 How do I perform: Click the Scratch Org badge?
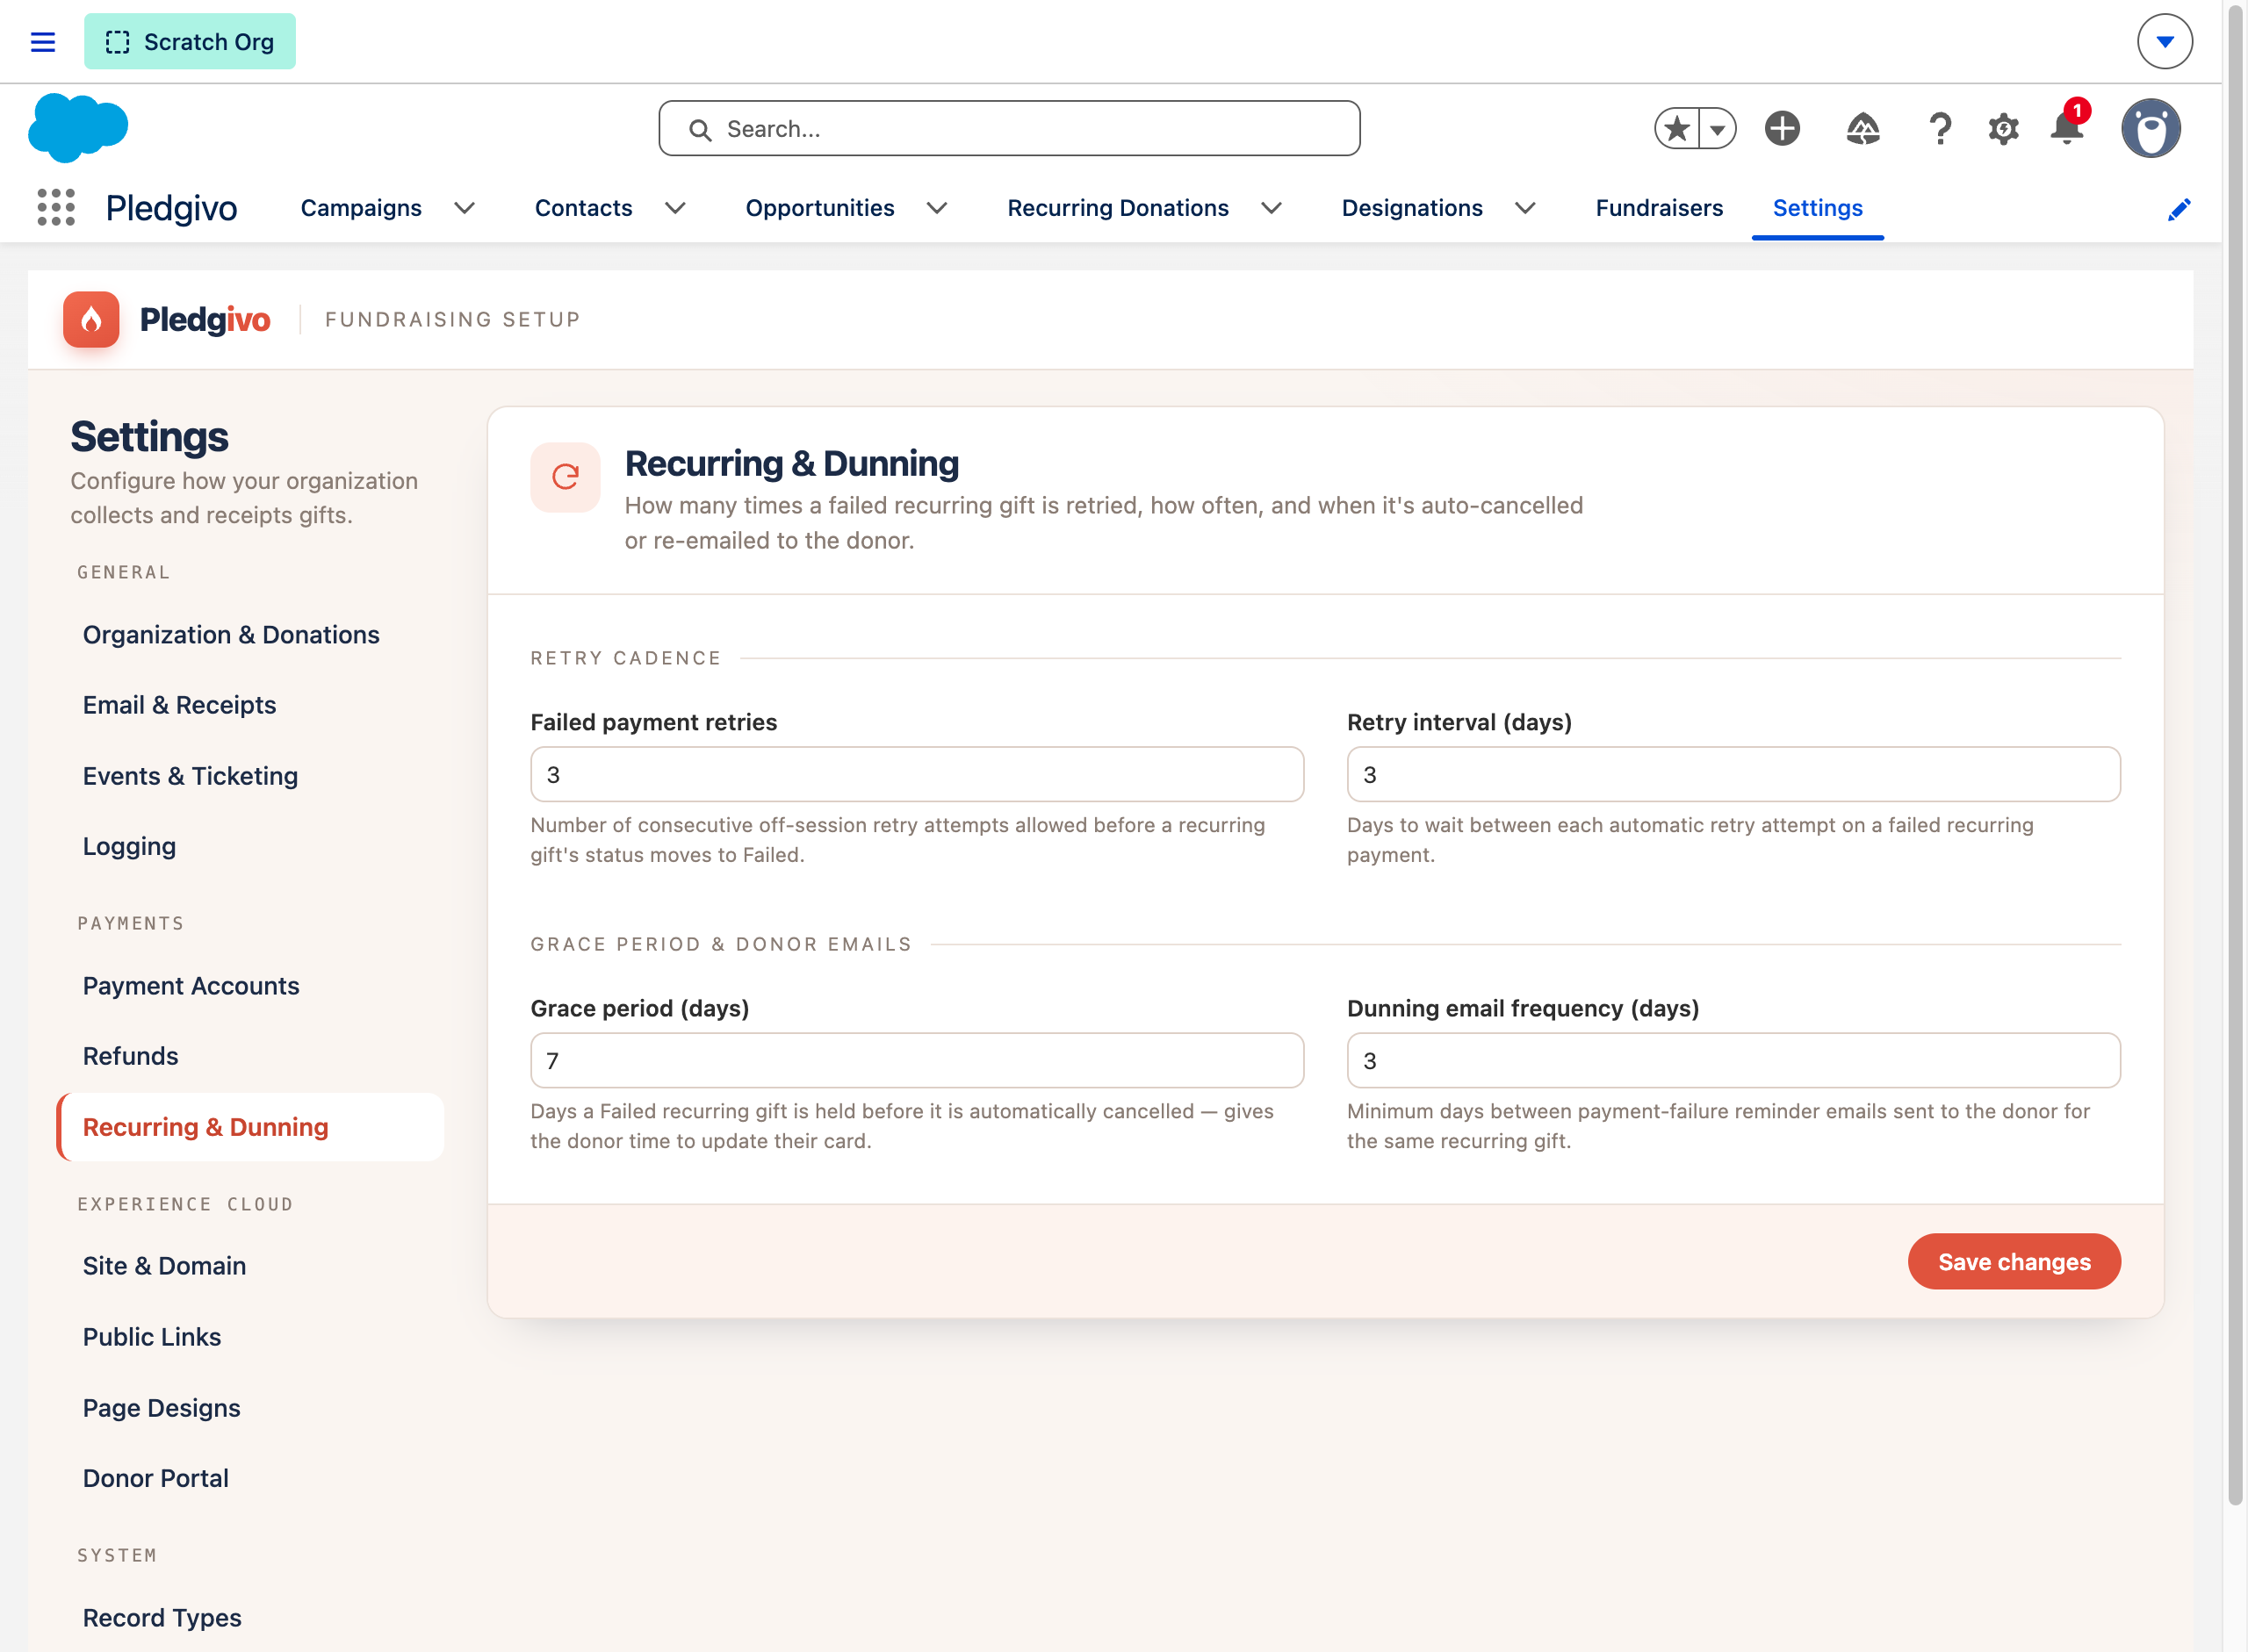pos(190,42)
